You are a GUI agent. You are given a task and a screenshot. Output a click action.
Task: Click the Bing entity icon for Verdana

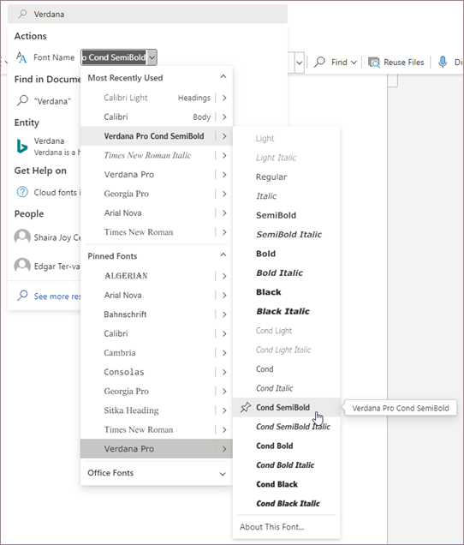point(22,146)
